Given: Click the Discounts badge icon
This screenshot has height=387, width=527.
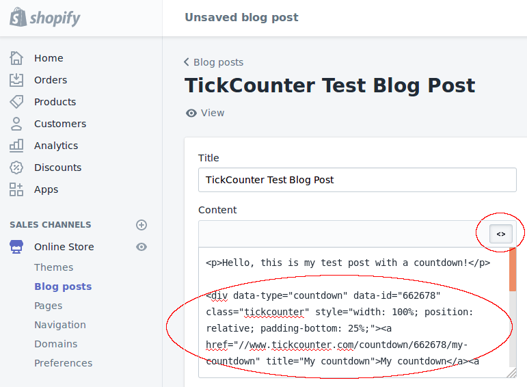Looking at the screenshot, I should coord(16,168).
